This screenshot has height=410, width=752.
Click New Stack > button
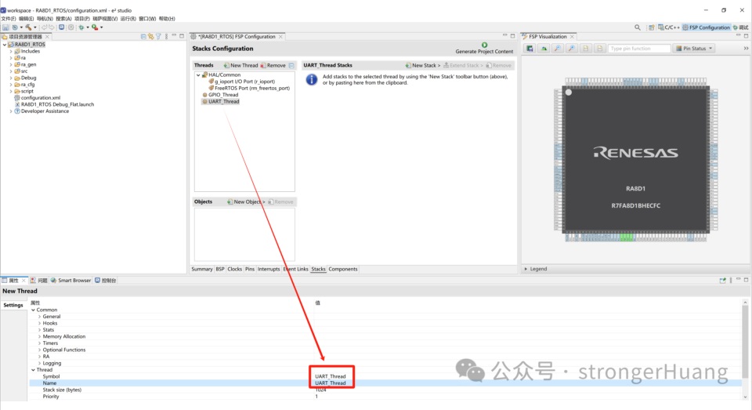coord(422,65)
